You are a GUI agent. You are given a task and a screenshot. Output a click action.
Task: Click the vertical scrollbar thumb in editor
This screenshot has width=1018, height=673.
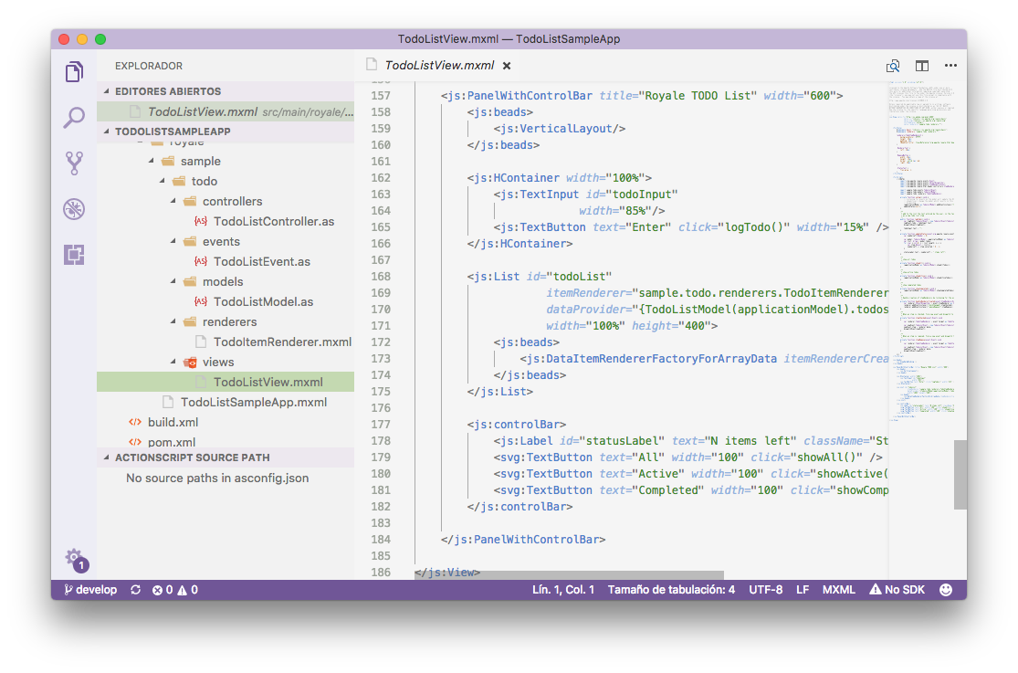click(x=960, y=475)
